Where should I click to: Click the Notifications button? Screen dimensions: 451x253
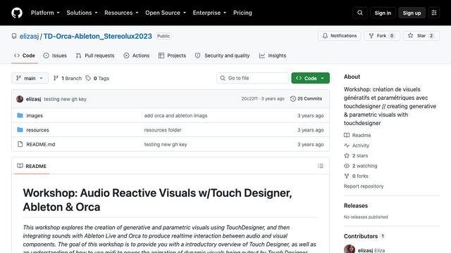pos(340,36)
